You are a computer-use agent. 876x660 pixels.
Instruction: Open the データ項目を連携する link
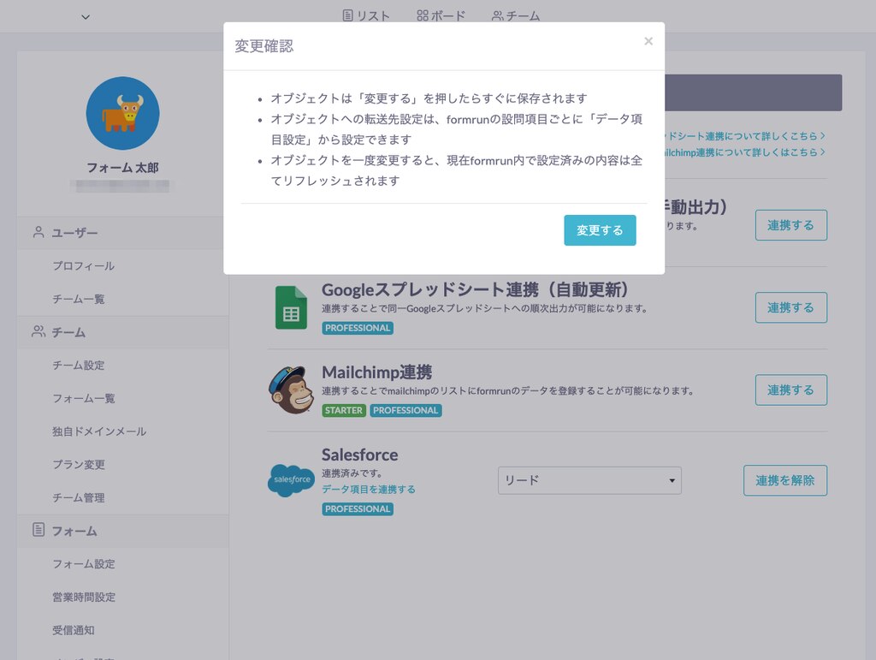tap(369, 490)
